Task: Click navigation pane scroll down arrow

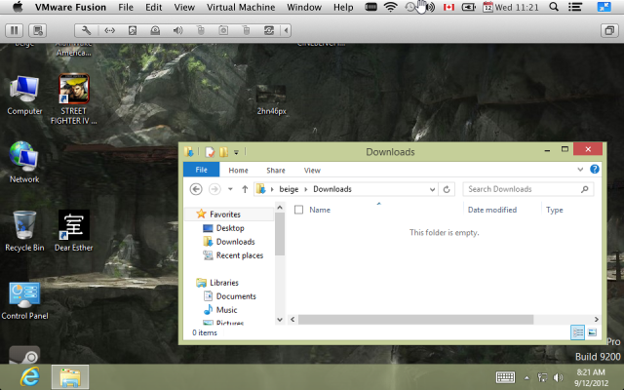Action: click(x=280, y=320)
